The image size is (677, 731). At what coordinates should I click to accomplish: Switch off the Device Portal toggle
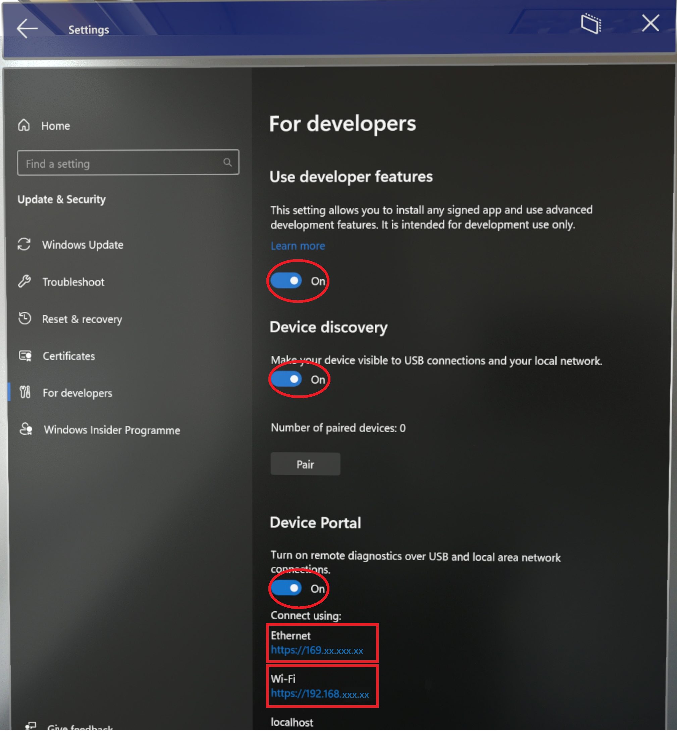[x=286, y=588]
